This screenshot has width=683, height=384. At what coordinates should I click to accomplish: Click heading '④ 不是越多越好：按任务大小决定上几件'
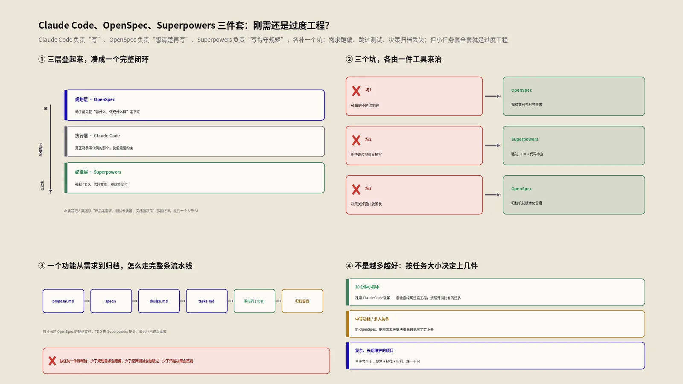pyautogui.click(x=412, y=266)
